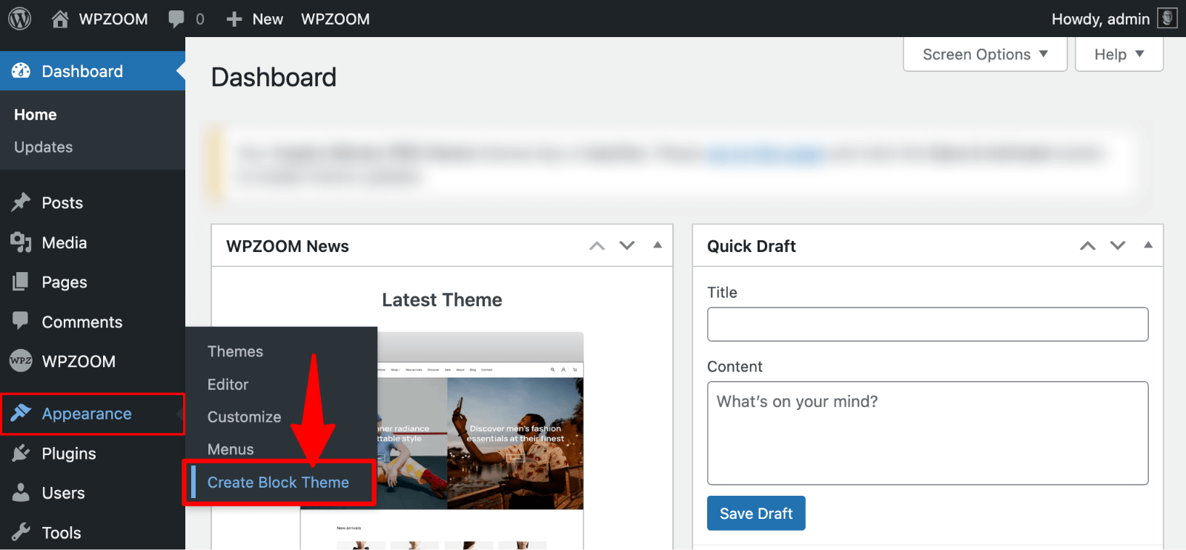1186x550 pixels.
Task: Expand the Screen Options dropdown
Action: pos(984,54)
